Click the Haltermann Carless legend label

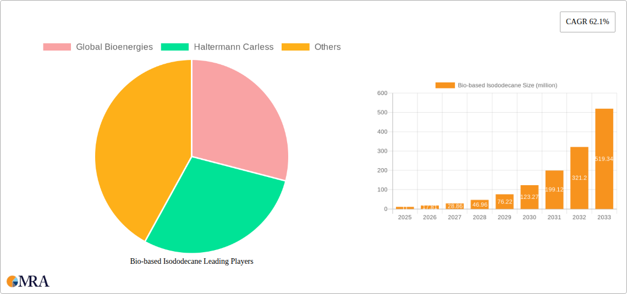tap(234, 47)
